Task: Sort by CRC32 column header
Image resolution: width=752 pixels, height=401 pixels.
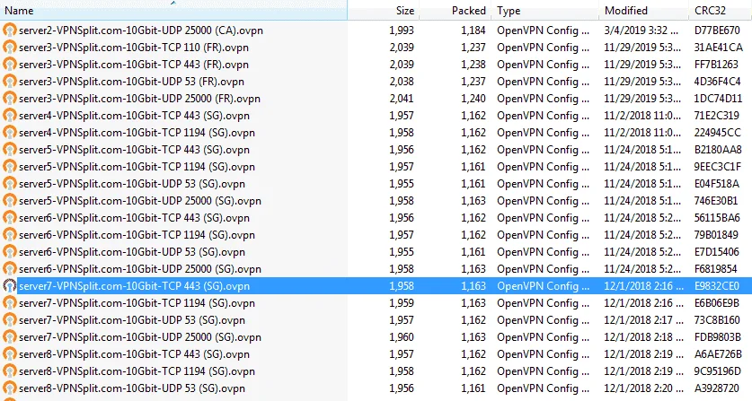Action: point(720,10)
